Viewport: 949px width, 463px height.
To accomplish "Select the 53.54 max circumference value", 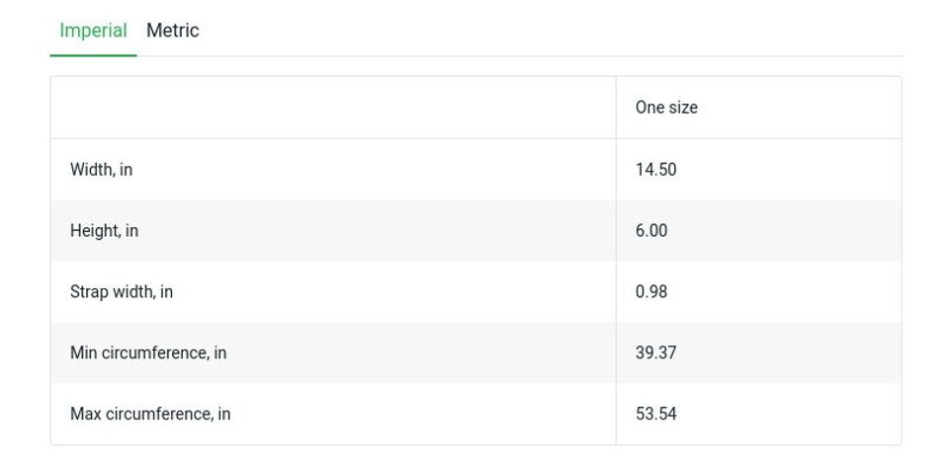I will click(655, 415).
